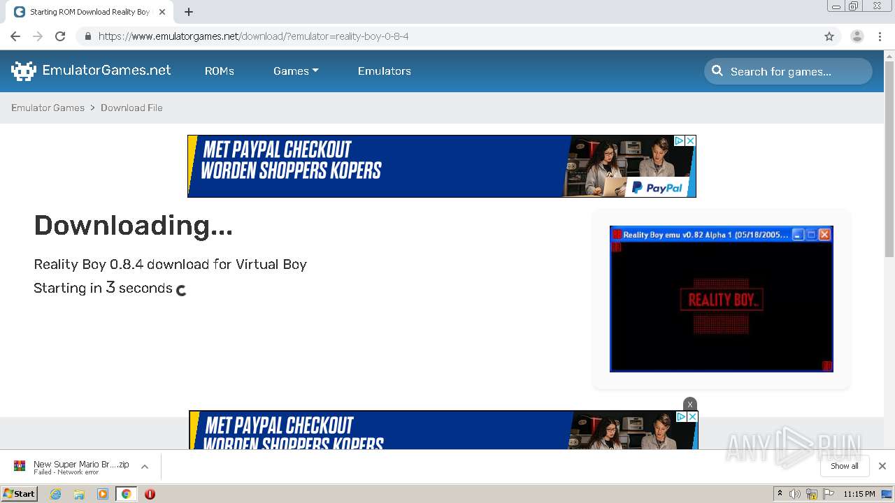Click Reality Boy 0.8.4 download text
895x503 pixels.
pyautogui.click(x=170, y=264)
